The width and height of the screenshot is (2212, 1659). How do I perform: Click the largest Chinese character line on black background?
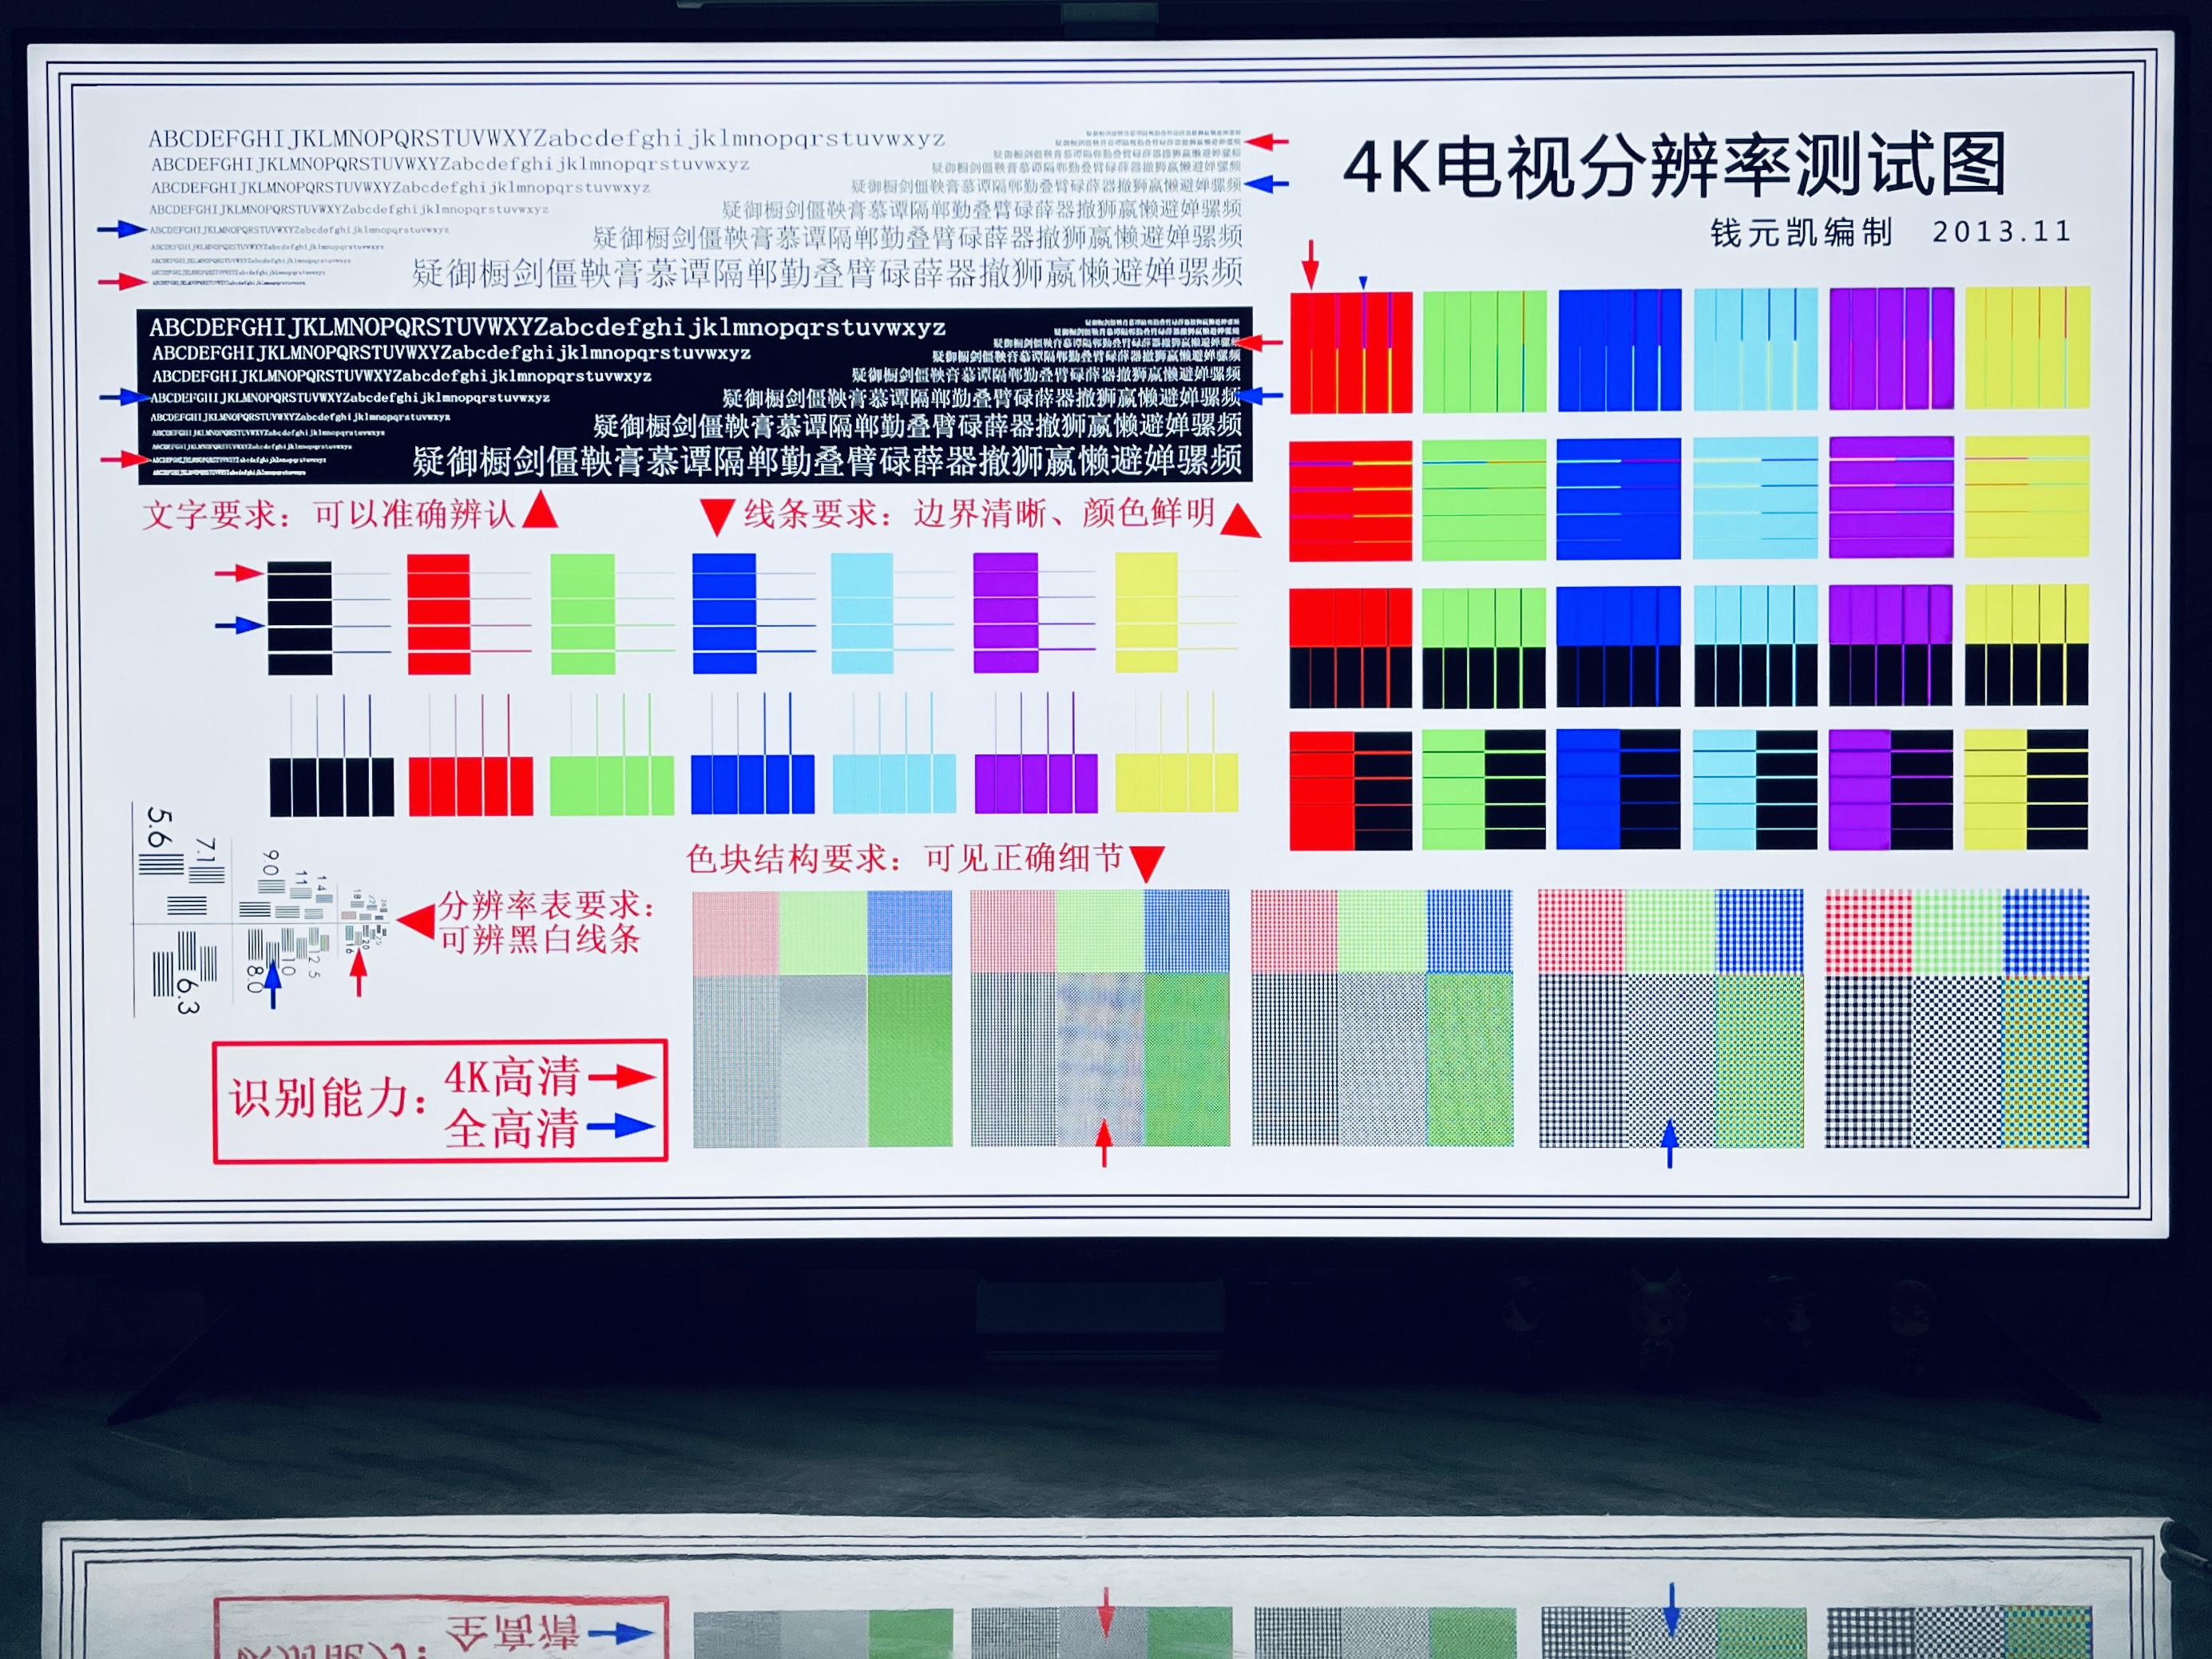(828, 460)
